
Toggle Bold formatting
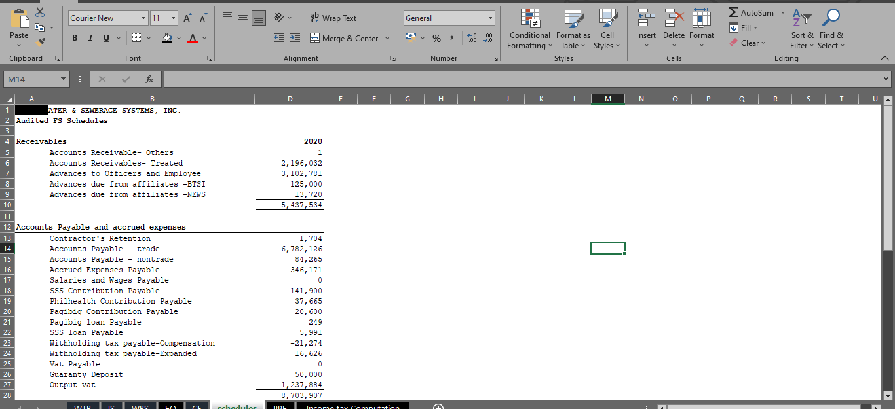coord(75,39)
